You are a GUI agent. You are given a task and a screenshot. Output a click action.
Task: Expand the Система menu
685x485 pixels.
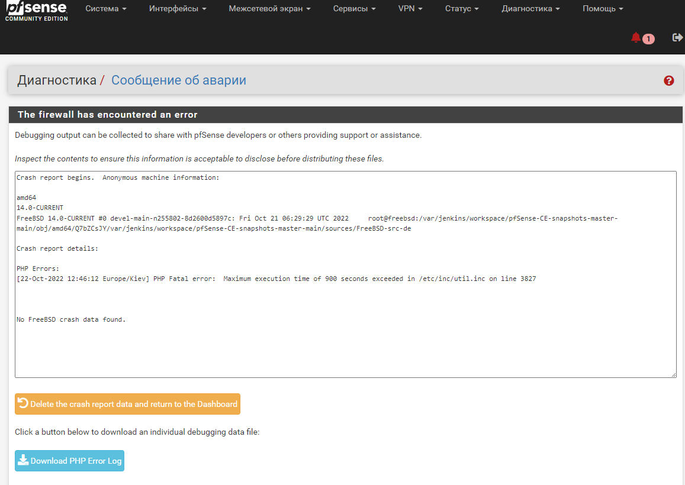point(106,9)
